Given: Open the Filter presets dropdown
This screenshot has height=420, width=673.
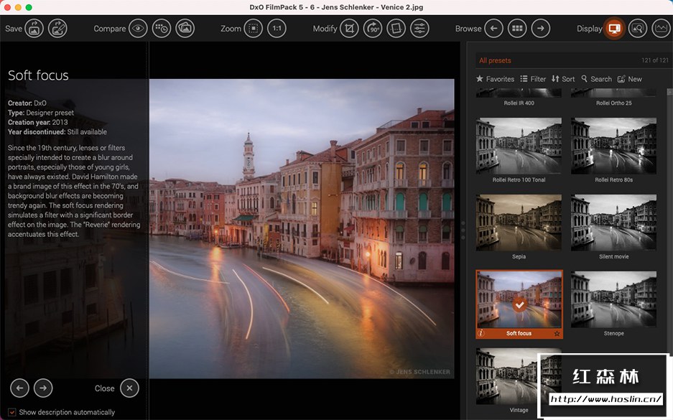Looking at the screenshot, I should [533, 79].
